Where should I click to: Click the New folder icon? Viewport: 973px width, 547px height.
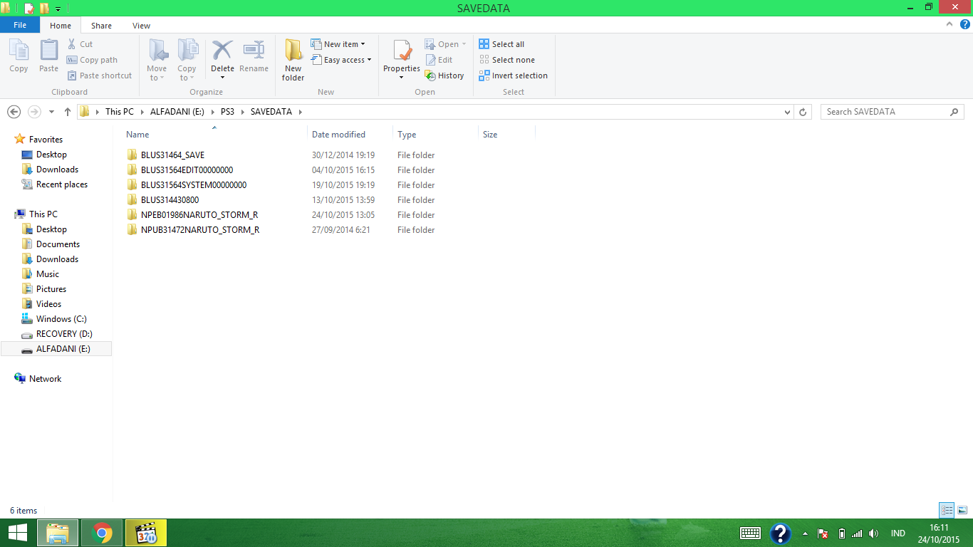point(293,57)
